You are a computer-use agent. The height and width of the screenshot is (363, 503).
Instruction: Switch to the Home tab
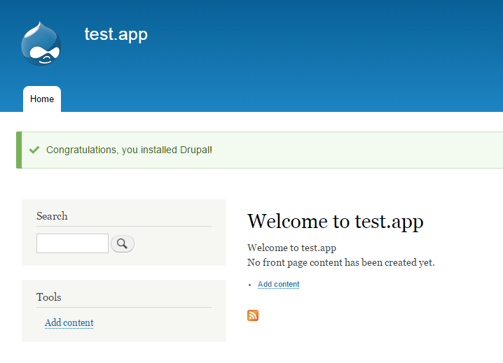coord(42,99)
